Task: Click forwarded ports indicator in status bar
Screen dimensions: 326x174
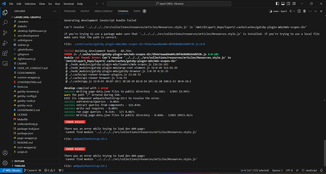Action: (x=60, y=170)
